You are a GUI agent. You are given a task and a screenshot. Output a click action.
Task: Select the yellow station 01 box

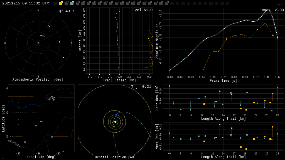tap(61, 3)
